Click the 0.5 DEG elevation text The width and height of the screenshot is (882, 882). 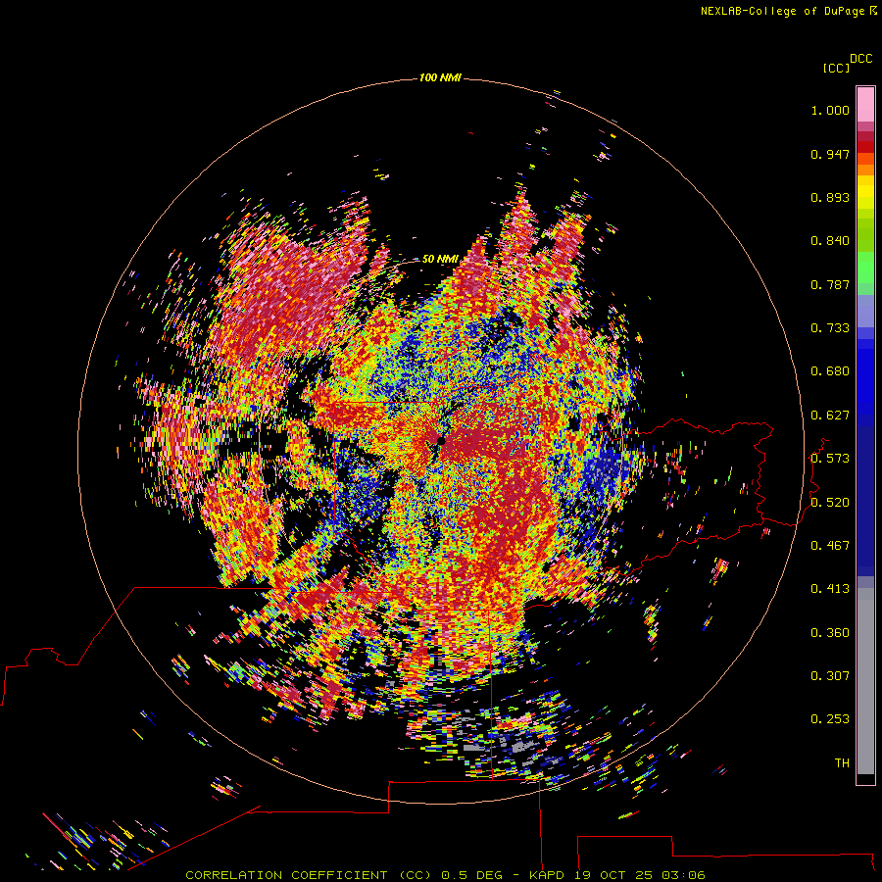[473, 875]
